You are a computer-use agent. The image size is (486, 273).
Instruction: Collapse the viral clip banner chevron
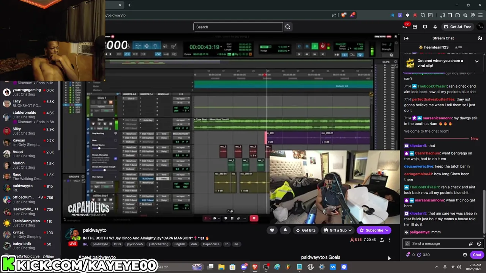click(x=477, y=61)
